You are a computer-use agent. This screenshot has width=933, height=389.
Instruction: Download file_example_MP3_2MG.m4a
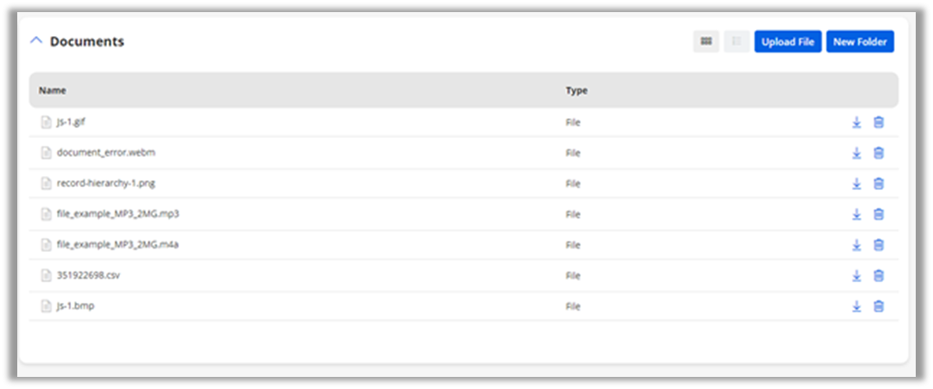coord(856,245)
